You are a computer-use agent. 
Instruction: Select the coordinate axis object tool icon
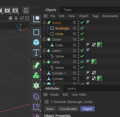[x=36, y=19]
